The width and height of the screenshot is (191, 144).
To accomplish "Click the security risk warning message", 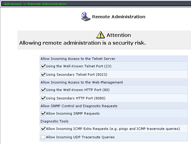I will click(x=82, y=43).
